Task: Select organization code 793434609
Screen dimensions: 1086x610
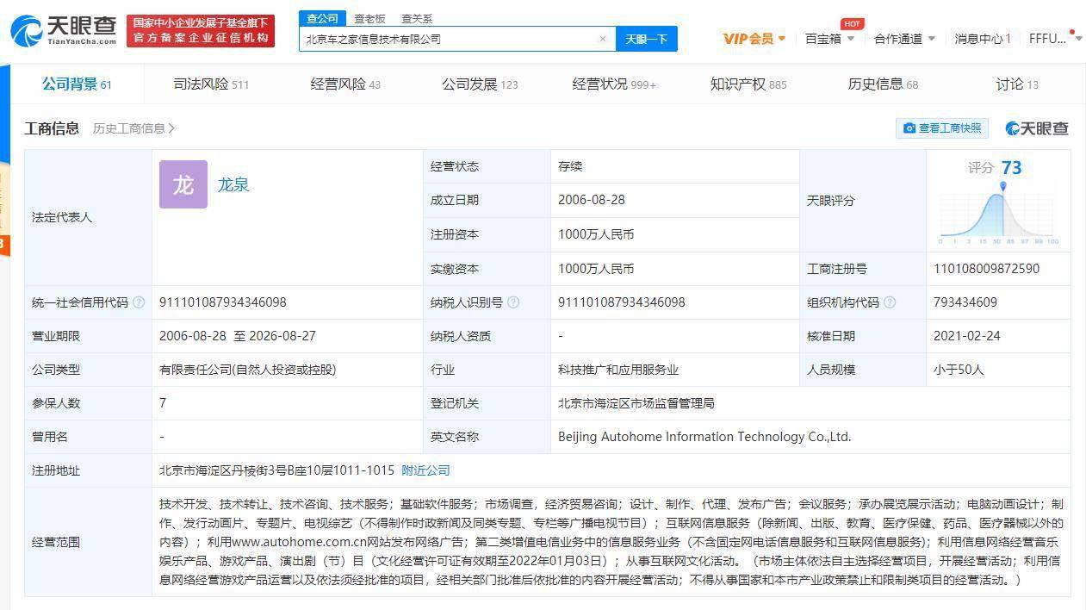Action: pos(965,302)
